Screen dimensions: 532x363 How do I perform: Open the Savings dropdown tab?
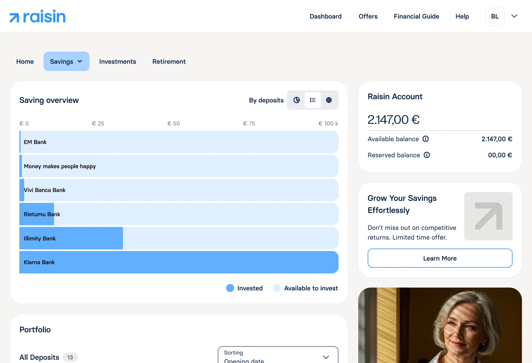pyautogui.click(x=66, y=61)
